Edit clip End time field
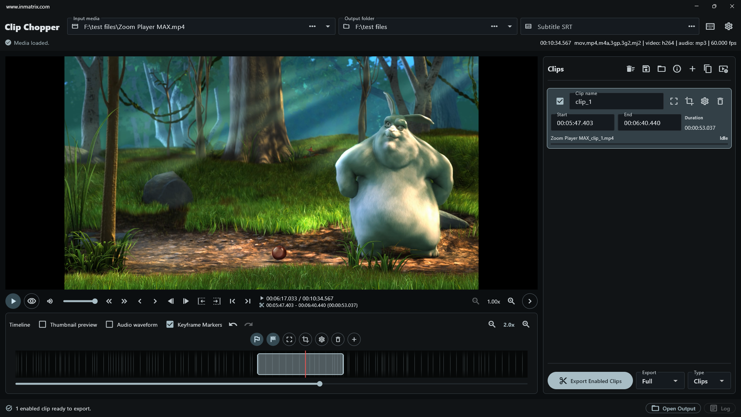Viewport: 741px width, 417px height. [650, 122]
